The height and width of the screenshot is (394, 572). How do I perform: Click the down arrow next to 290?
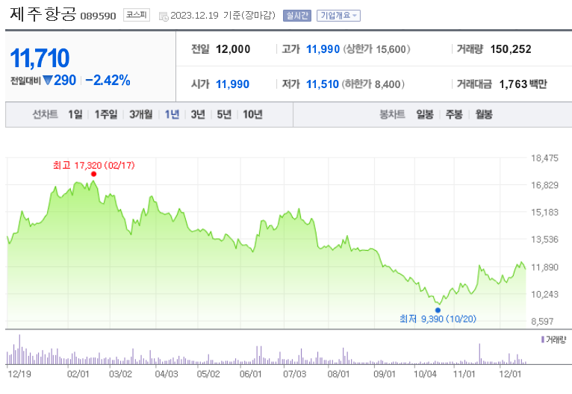[48, 80]
